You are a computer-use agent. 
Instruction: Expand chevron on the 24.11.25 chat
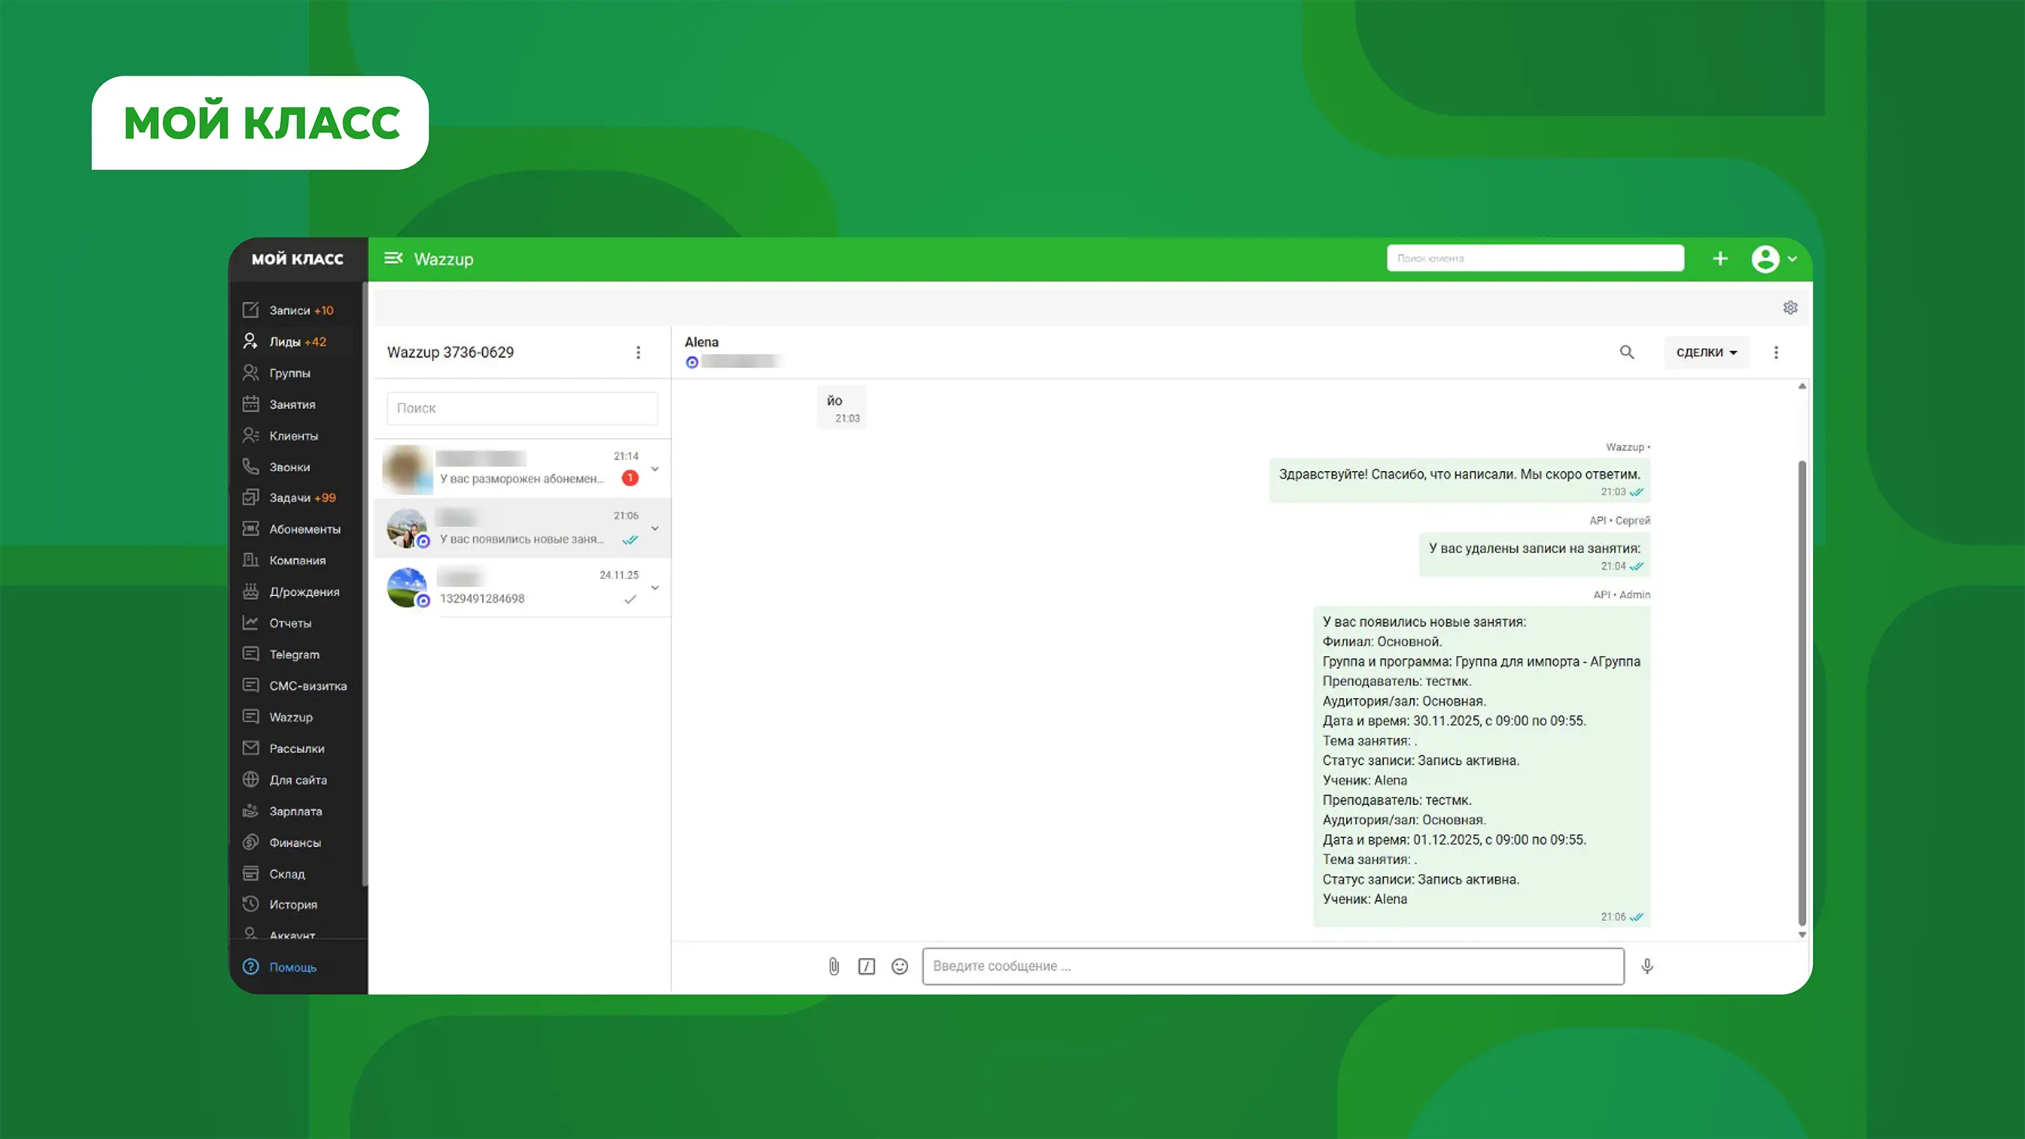pos(655,587)
